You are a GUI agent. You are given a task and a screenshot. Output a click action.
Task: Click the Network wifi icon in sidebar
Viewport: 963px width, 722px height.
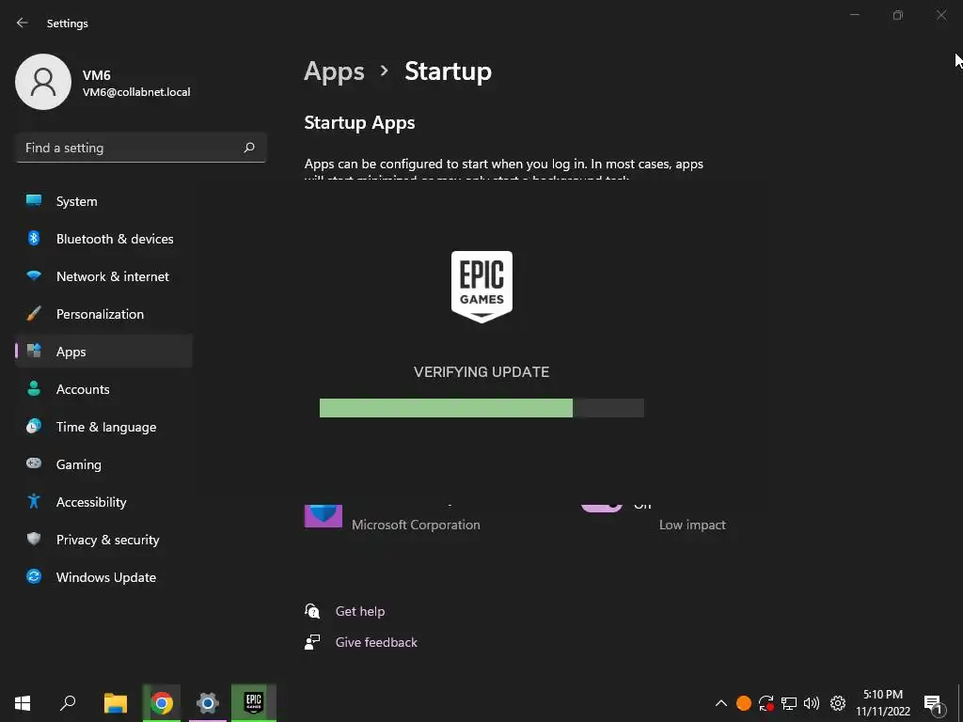tap(34, 275)
